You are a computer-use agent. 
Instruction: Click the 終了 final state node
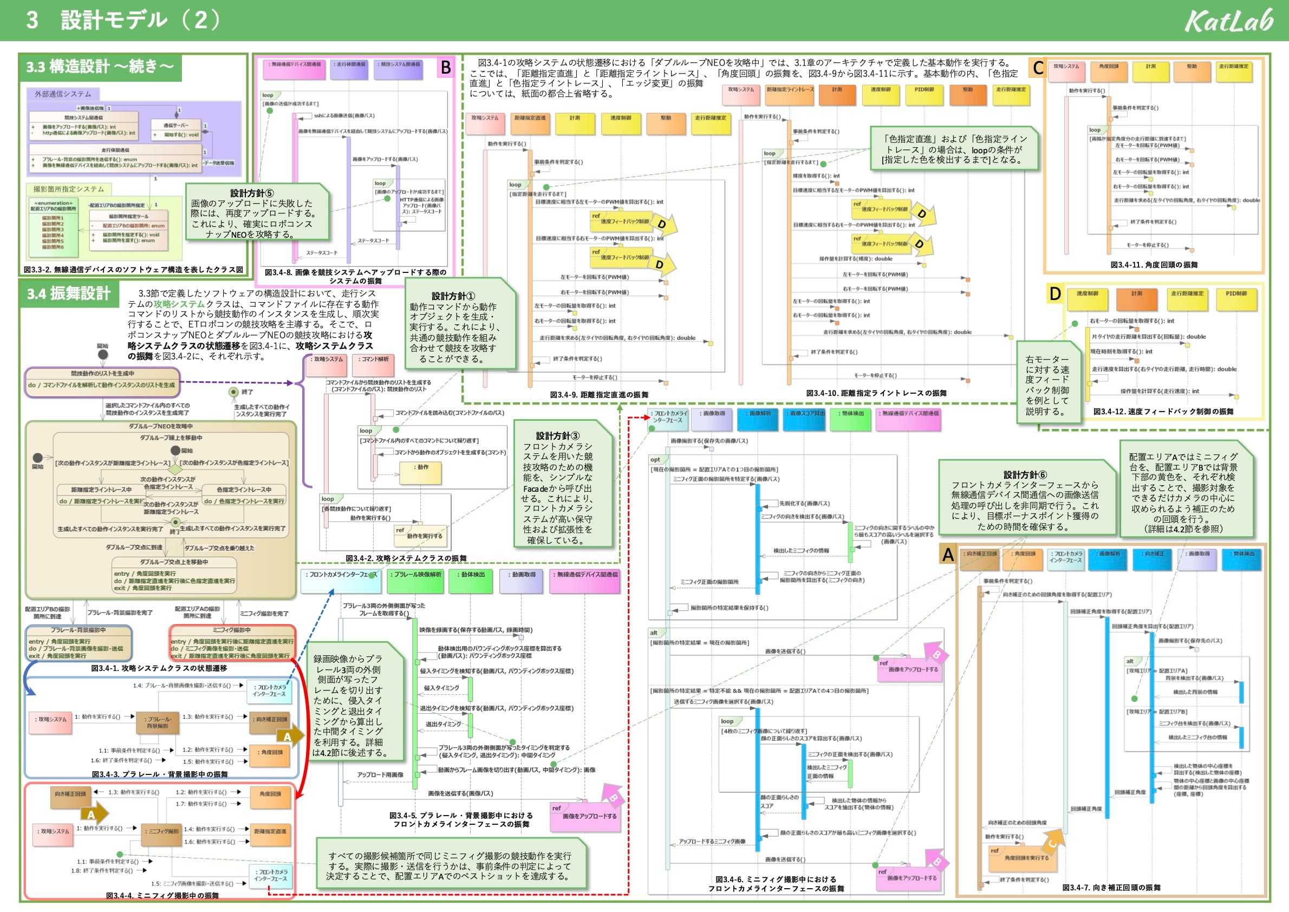(x=233, y=392)
